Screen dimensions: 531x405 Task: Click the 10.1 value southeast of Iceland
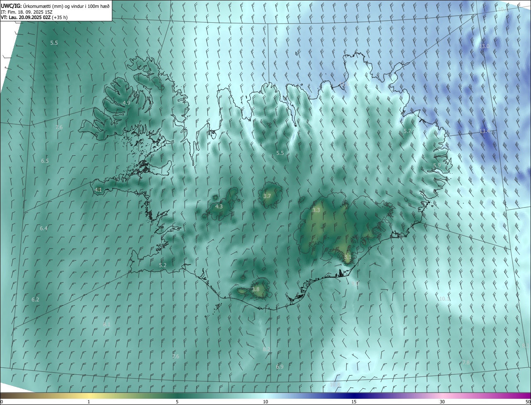(x=444, y=298)
